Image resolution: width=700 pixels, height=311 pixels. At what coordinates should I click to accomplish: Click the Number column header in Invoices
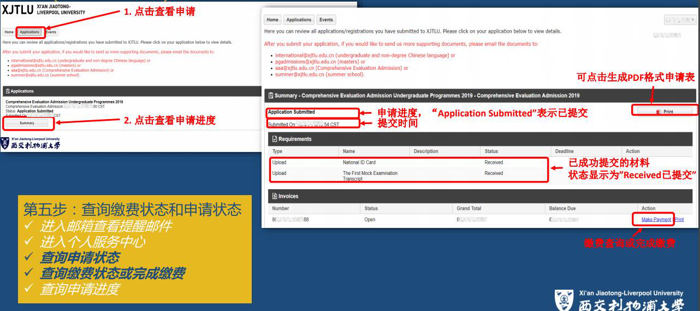280,209
